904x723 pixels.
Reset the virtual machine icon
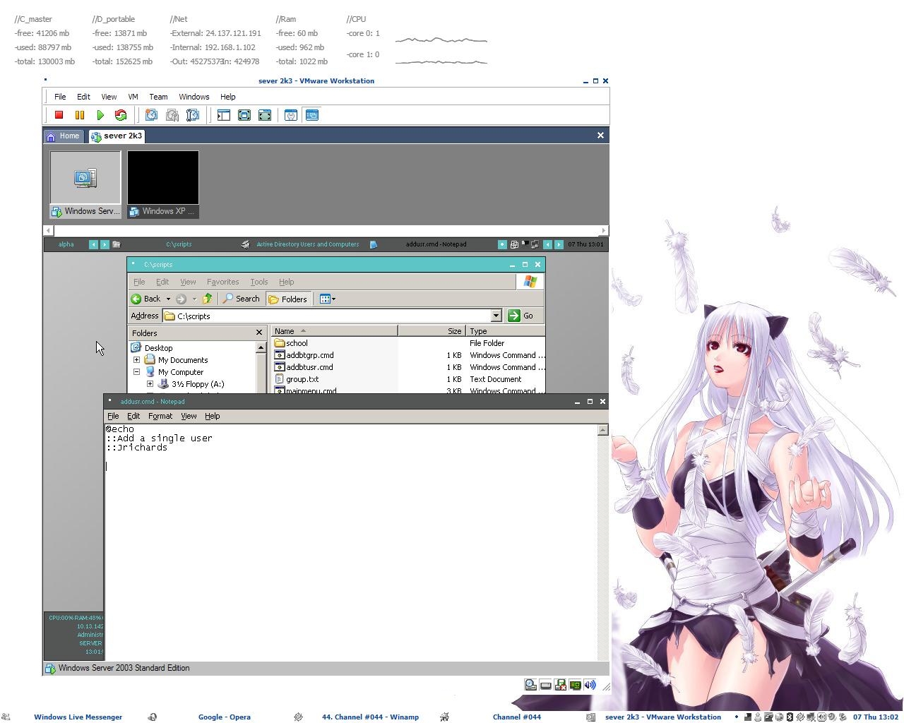121,115
